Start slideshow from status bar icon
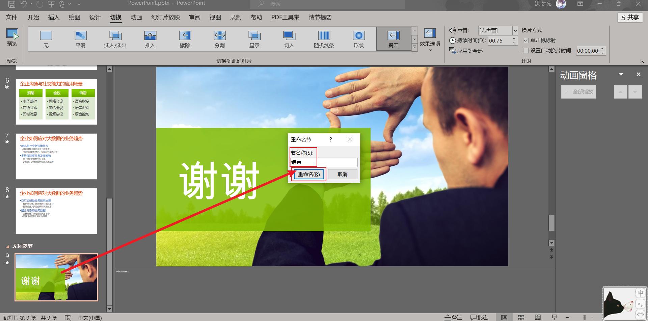 pyautogui.click(x=555, y=317)
